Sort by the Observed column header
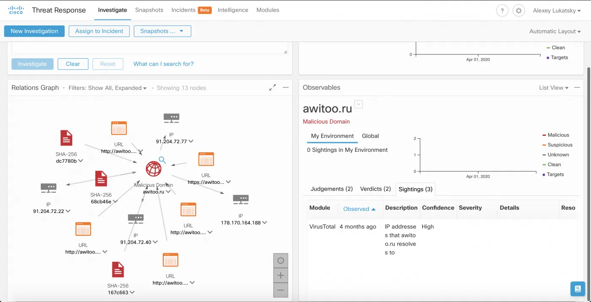591x302 pixels. 359,209
